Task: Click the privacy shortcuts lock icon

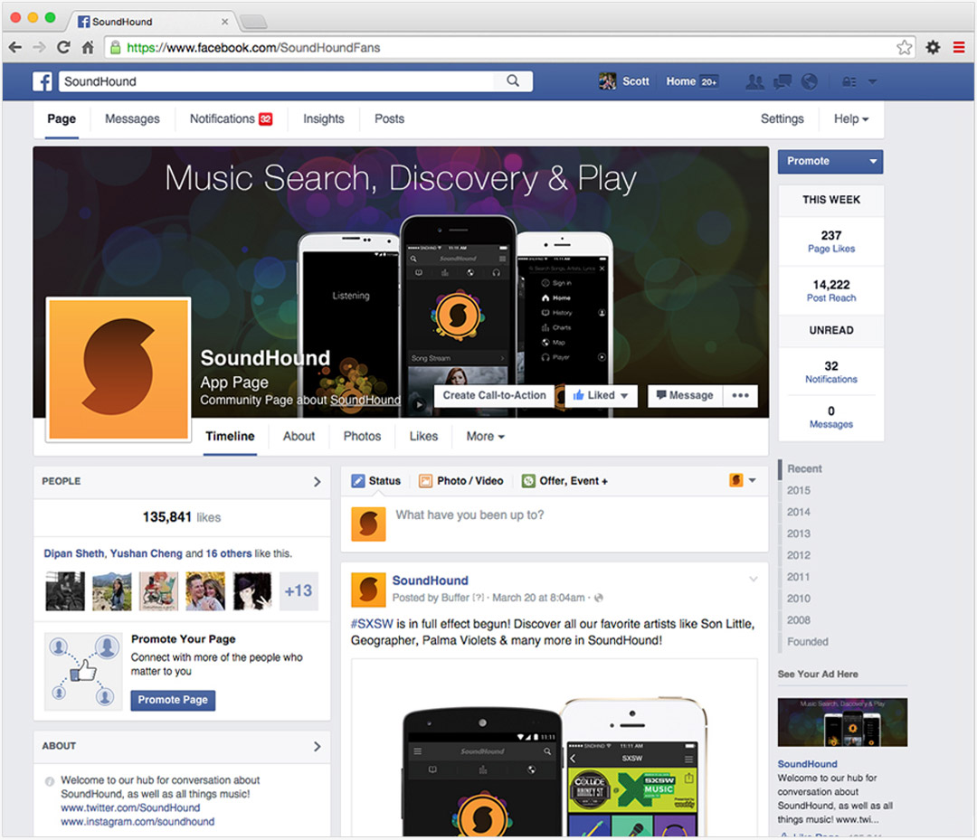Action: coord(849,81)
